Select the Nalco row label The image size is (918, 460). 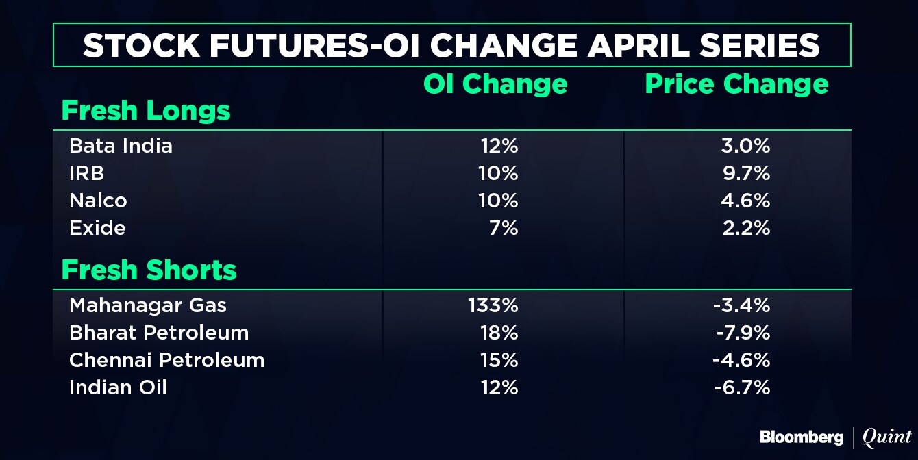point(98,201)
